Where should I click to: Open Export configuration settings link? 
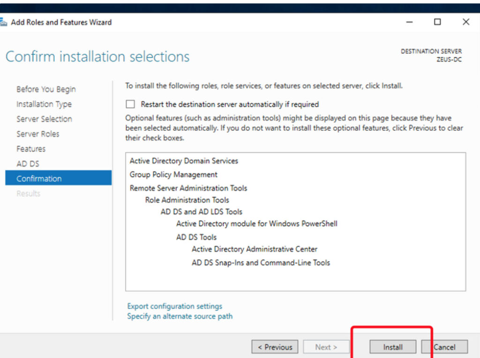(x=174, y=306)
